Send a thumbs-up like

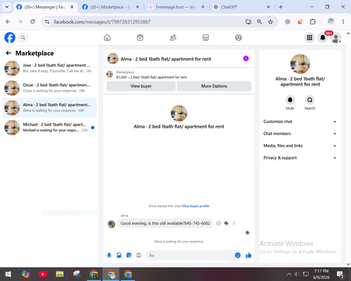(249, 255)
